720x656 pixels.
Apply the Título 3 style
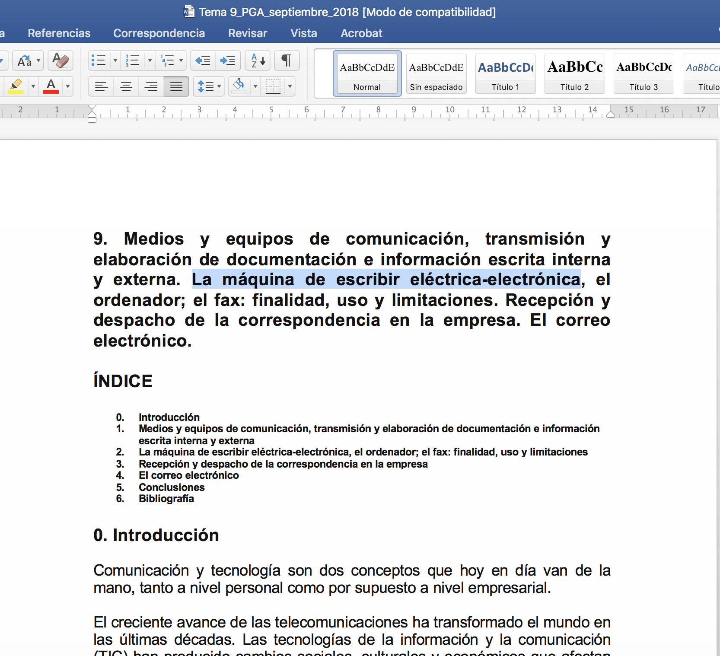[644, 73]
